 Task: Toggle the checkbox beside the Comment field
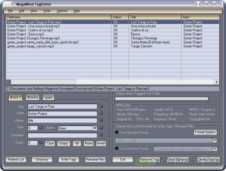pyautogui.click(x=101, y=135)
